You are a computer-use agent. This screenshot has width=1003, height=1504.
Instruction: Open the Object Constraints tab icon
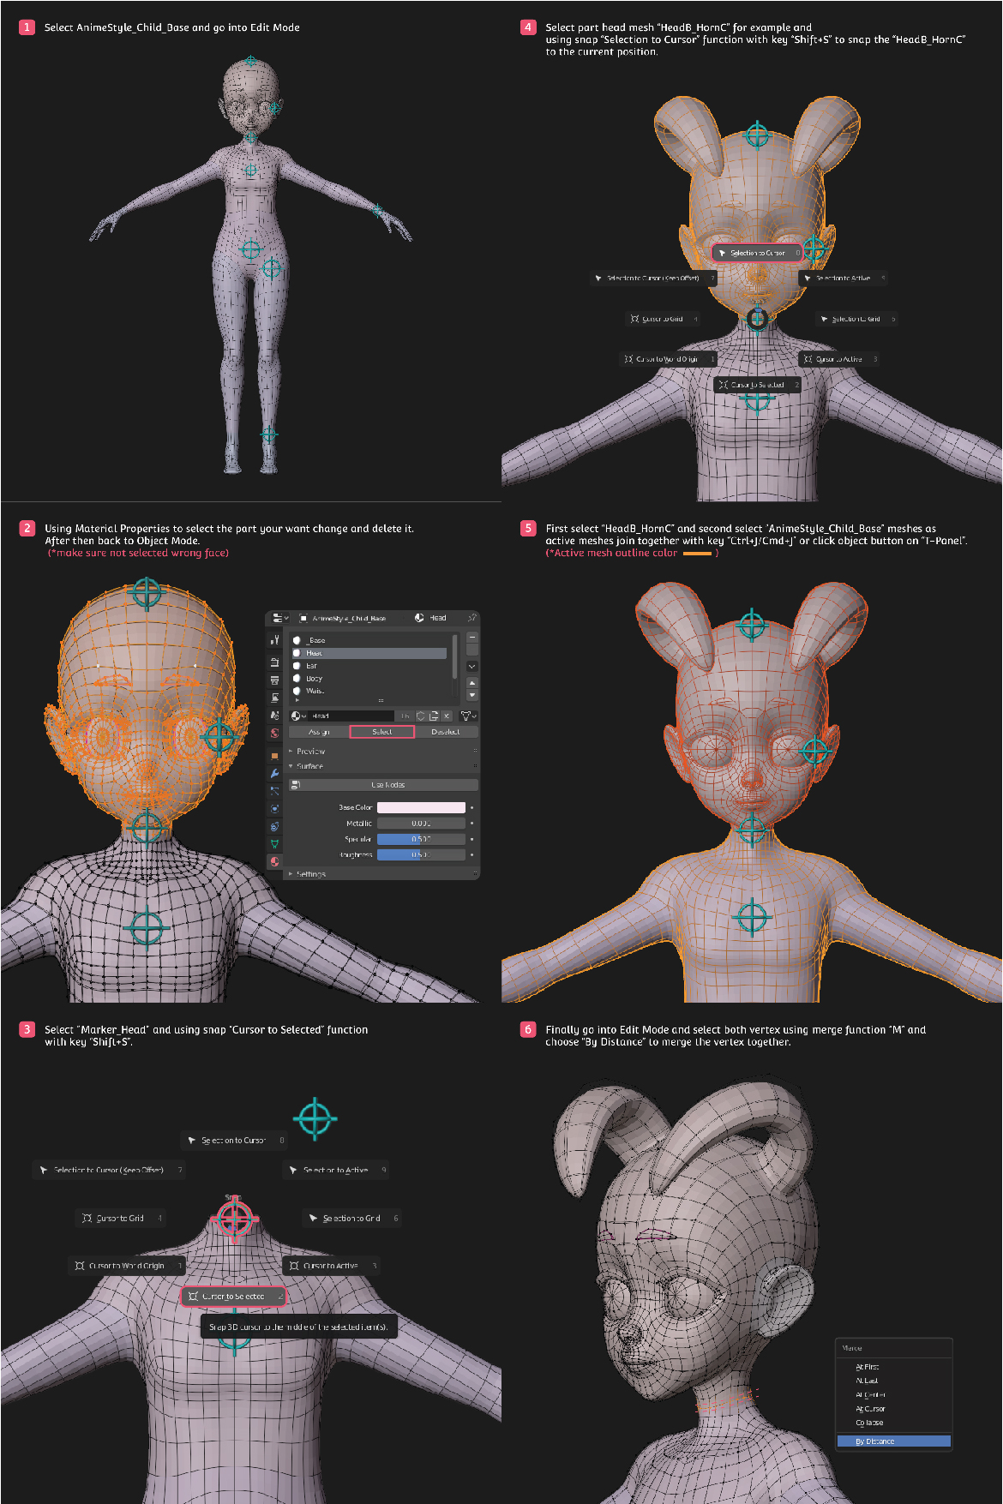pyautogui.click(x=274, y=826)
